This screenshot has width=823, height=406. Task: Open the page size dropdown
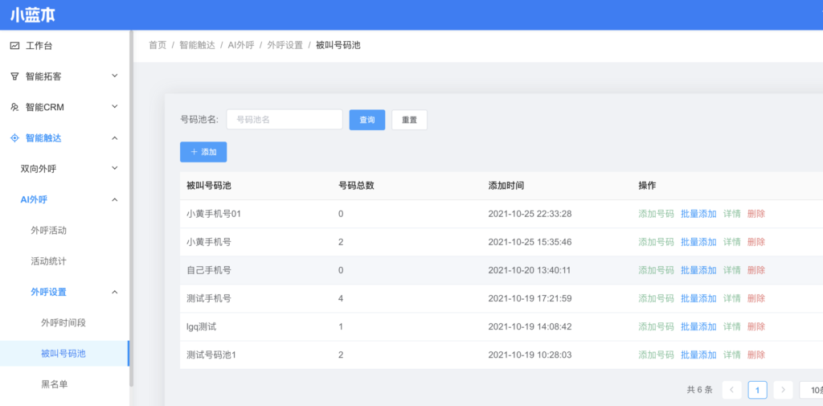point(812,390)
